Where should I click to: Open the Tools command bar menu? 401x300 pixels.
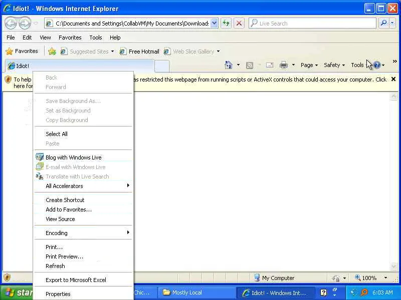(357, 65)
